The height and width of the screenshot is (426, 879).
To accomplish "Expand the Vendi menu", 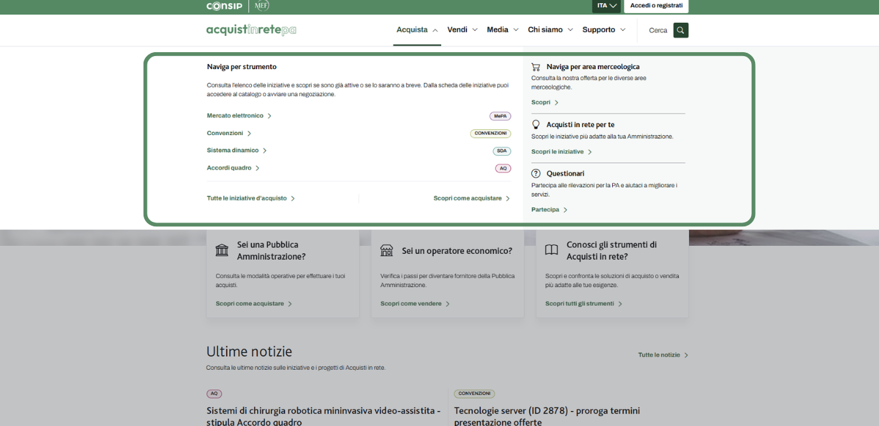I will coord(462,30).
